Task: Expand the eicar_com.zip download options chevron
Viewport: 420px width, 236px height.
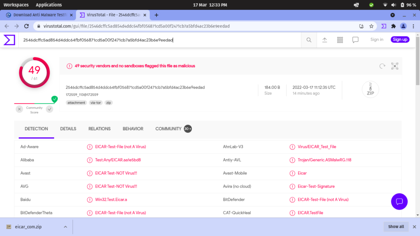Action: 65,227
